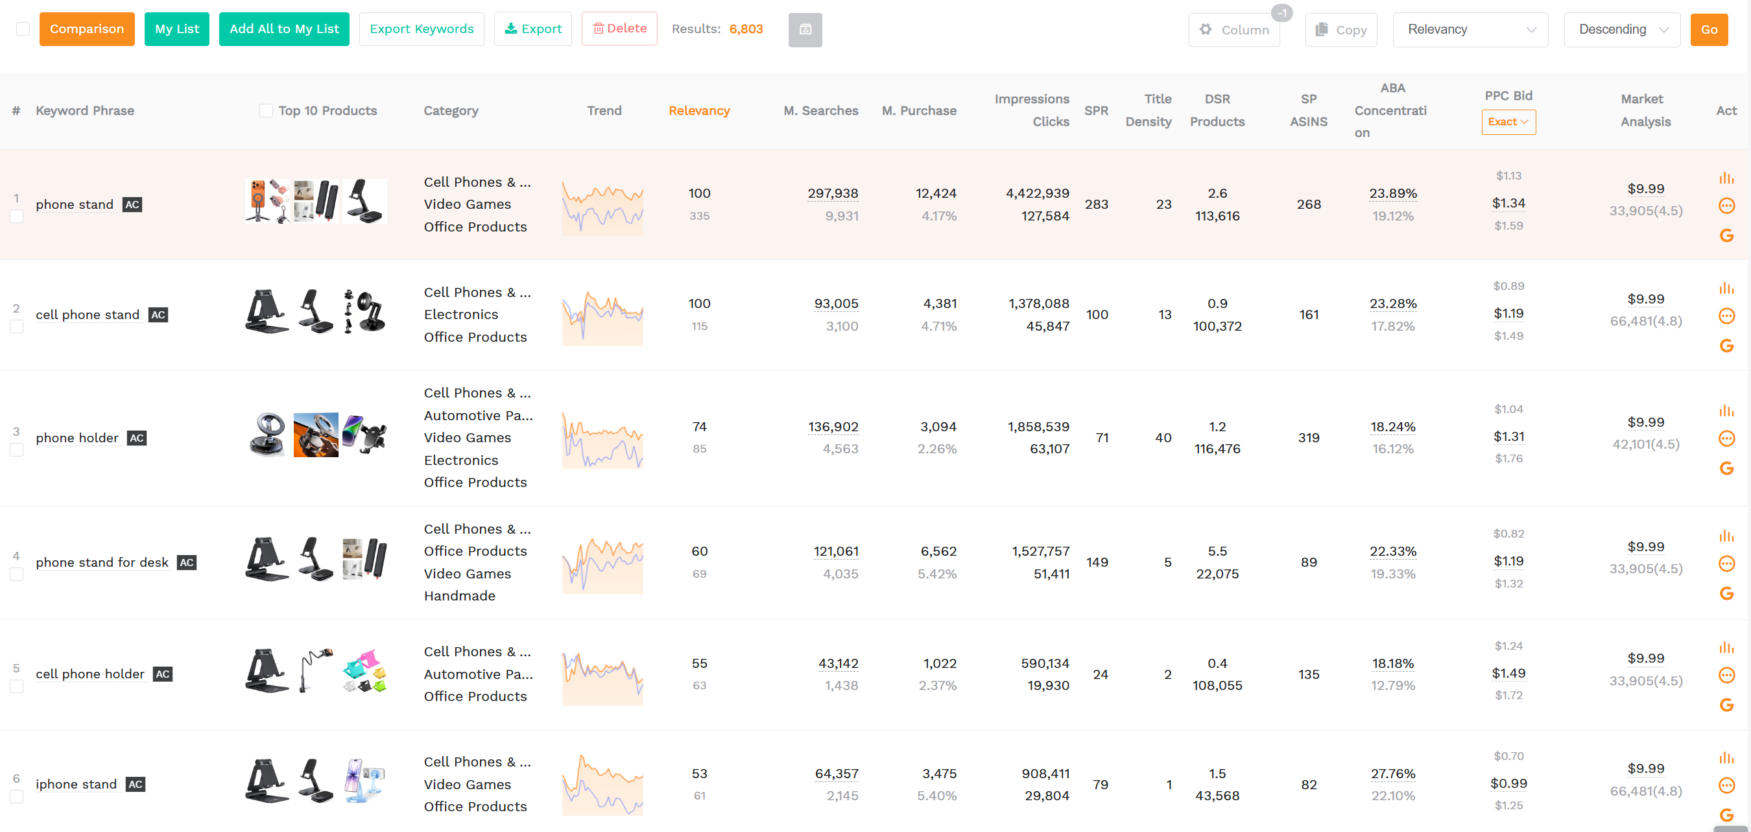This screenshot has height=832, width=1751.
Task: Expand the Exact match dropdown under PPC Bid
Action: click(1508, 122)
